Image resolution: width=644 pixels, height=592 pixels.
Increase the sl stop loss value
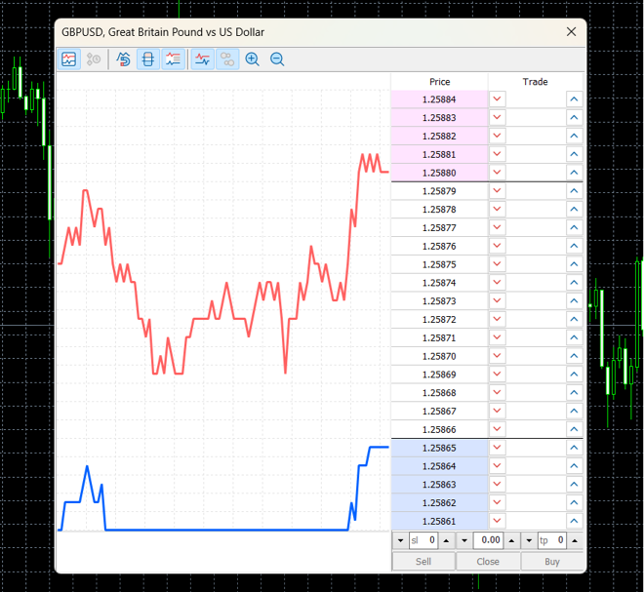pyautogui.click(x=446, y=540)
